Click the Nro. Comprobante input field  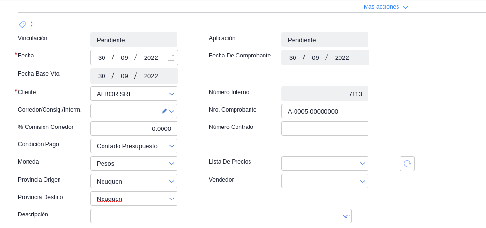pos(324,111)
